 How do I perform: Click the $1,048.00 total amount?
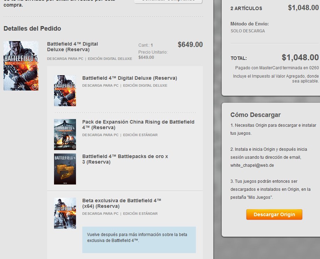(x=300, y=57)
